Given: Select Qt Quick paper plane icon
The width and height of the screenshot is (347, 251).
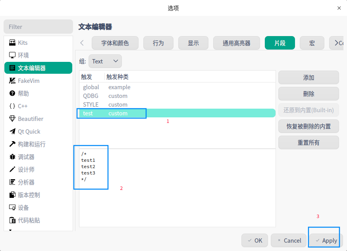Looking at the screenshot, I should tap(12, 131).
